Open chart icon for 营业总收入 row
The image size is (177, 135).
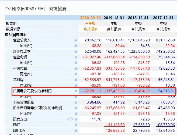(76, 40)
